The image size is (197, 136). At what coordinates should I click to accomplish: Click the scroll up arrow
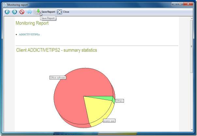192,18
